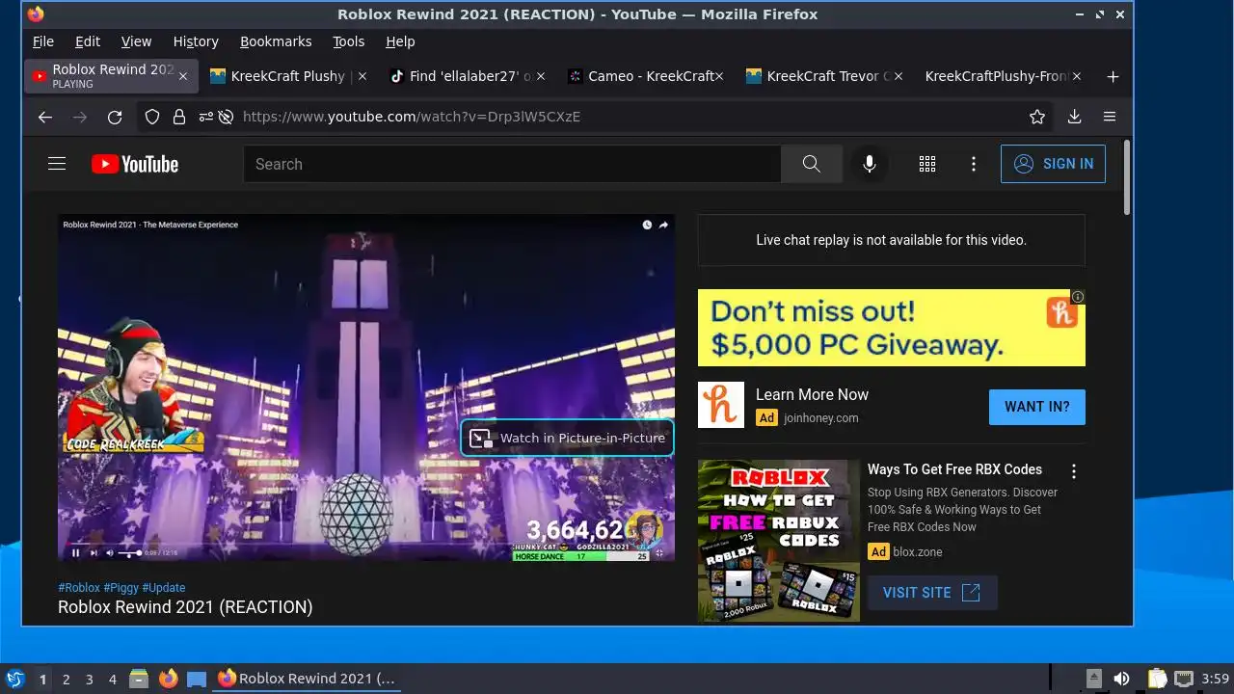Open the Free Robux Codes ad thumbnail
Image resolution: width=1234 pixels, height=694 pixels.
pyautogui.click(x=779, y=541)
